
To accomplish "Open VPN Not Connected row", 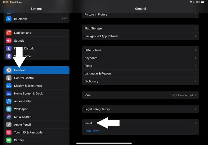I will [140, 95].
